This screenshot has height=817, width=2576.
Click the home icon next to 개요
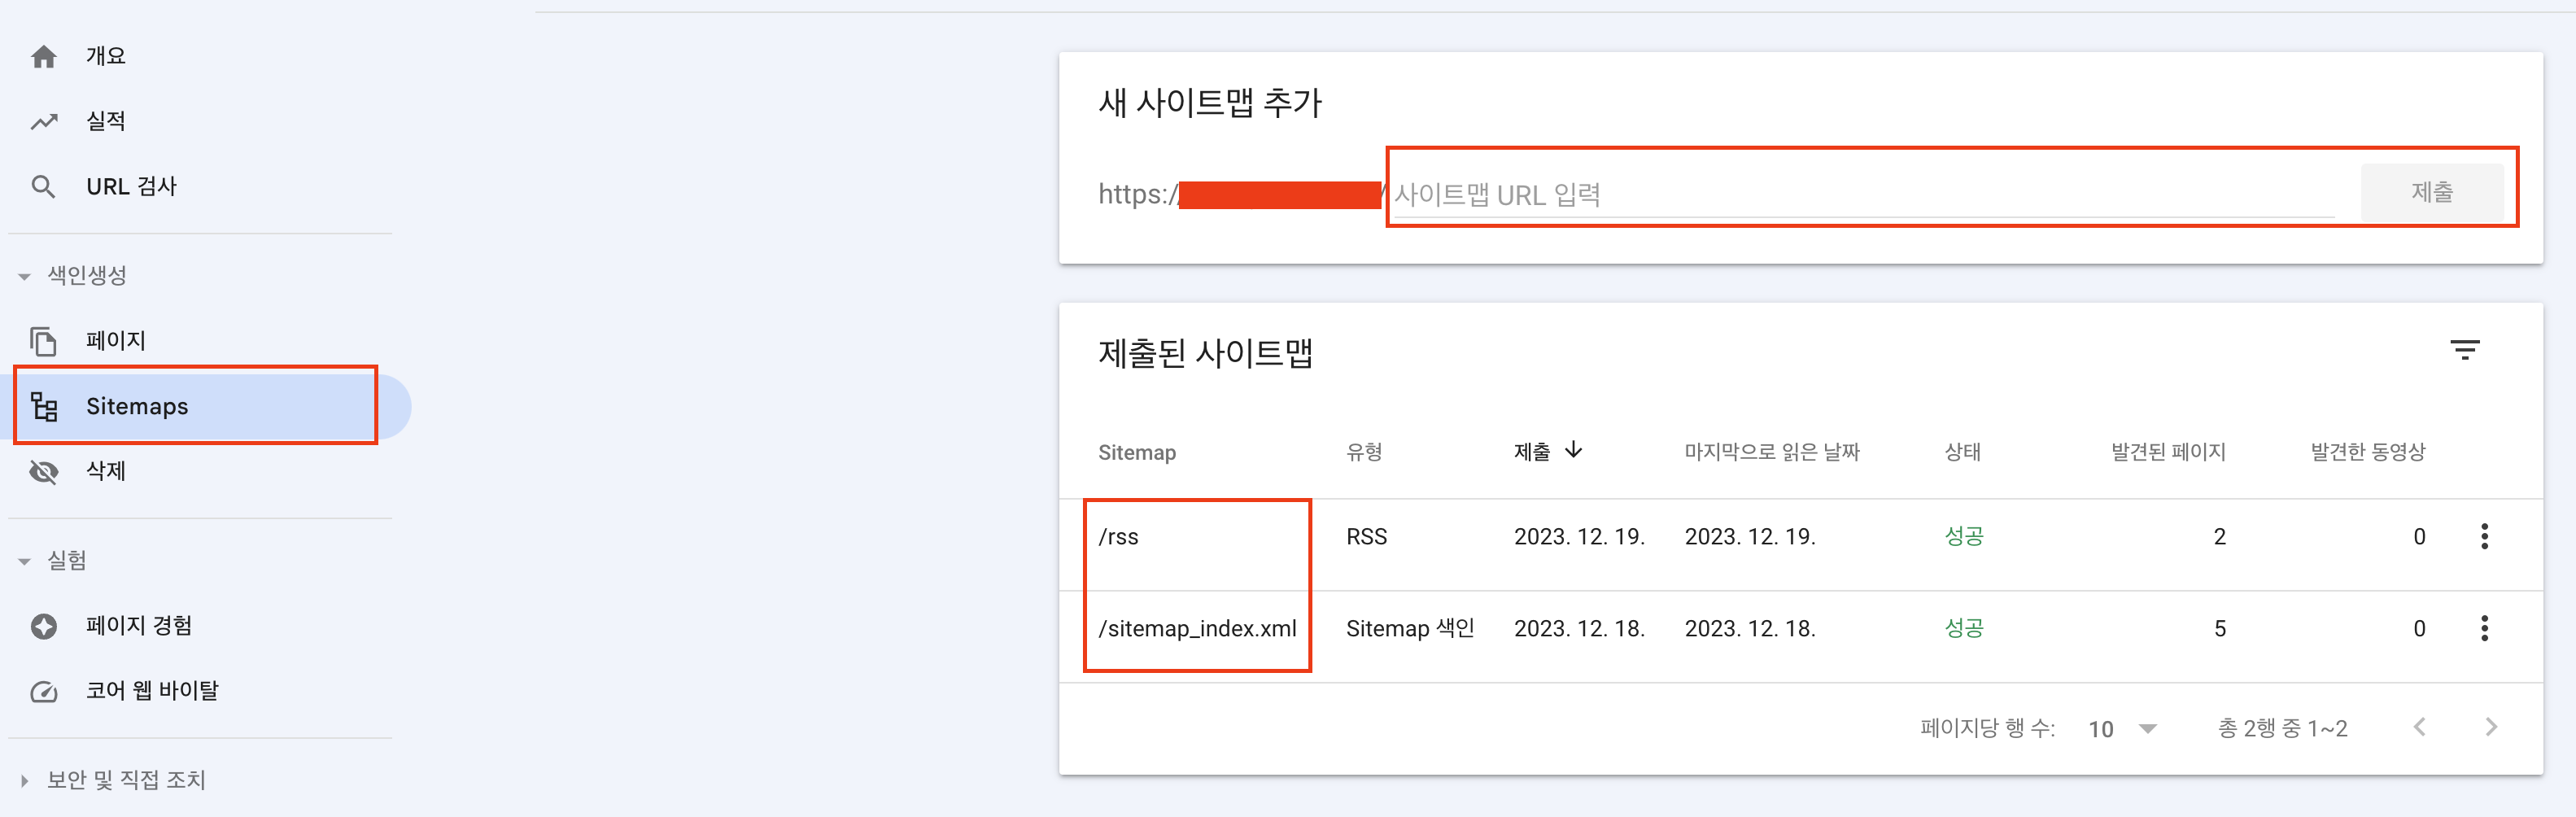tap(43, 57)
